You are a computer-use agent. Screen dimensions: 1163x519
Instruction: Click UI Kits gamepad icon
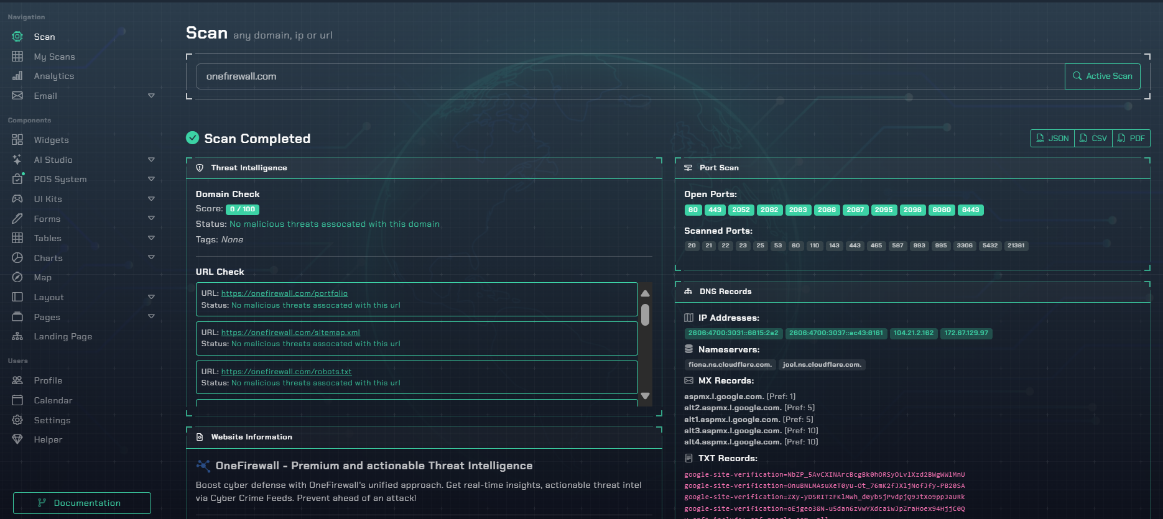tap(17, 199)
